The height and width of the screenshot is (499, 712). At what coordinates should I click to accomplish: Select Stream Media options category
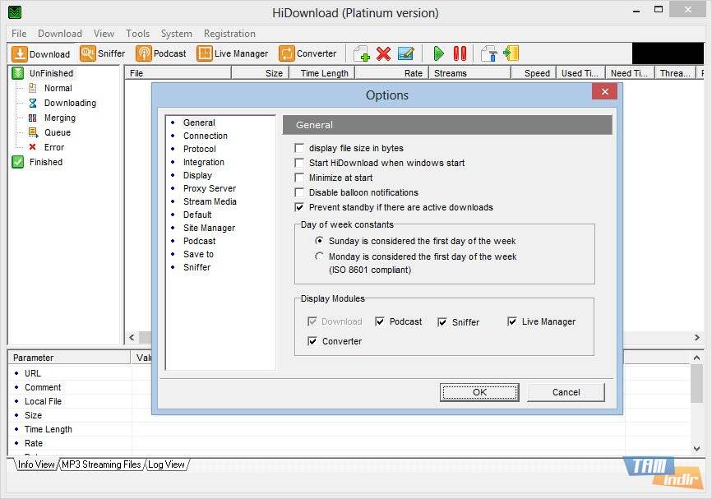pos(210,201)
